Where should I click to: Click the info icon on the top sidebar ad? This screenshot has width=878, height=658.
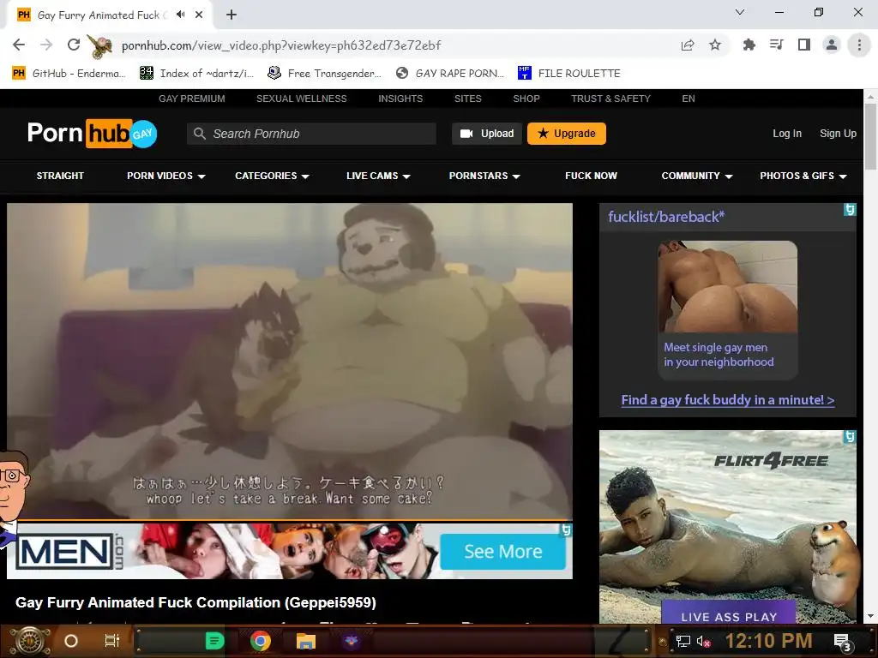click(x=850, y=209)
